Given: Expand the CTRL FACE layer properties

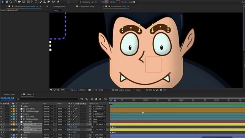Looking at the screenshot, I should click(11, 122).
